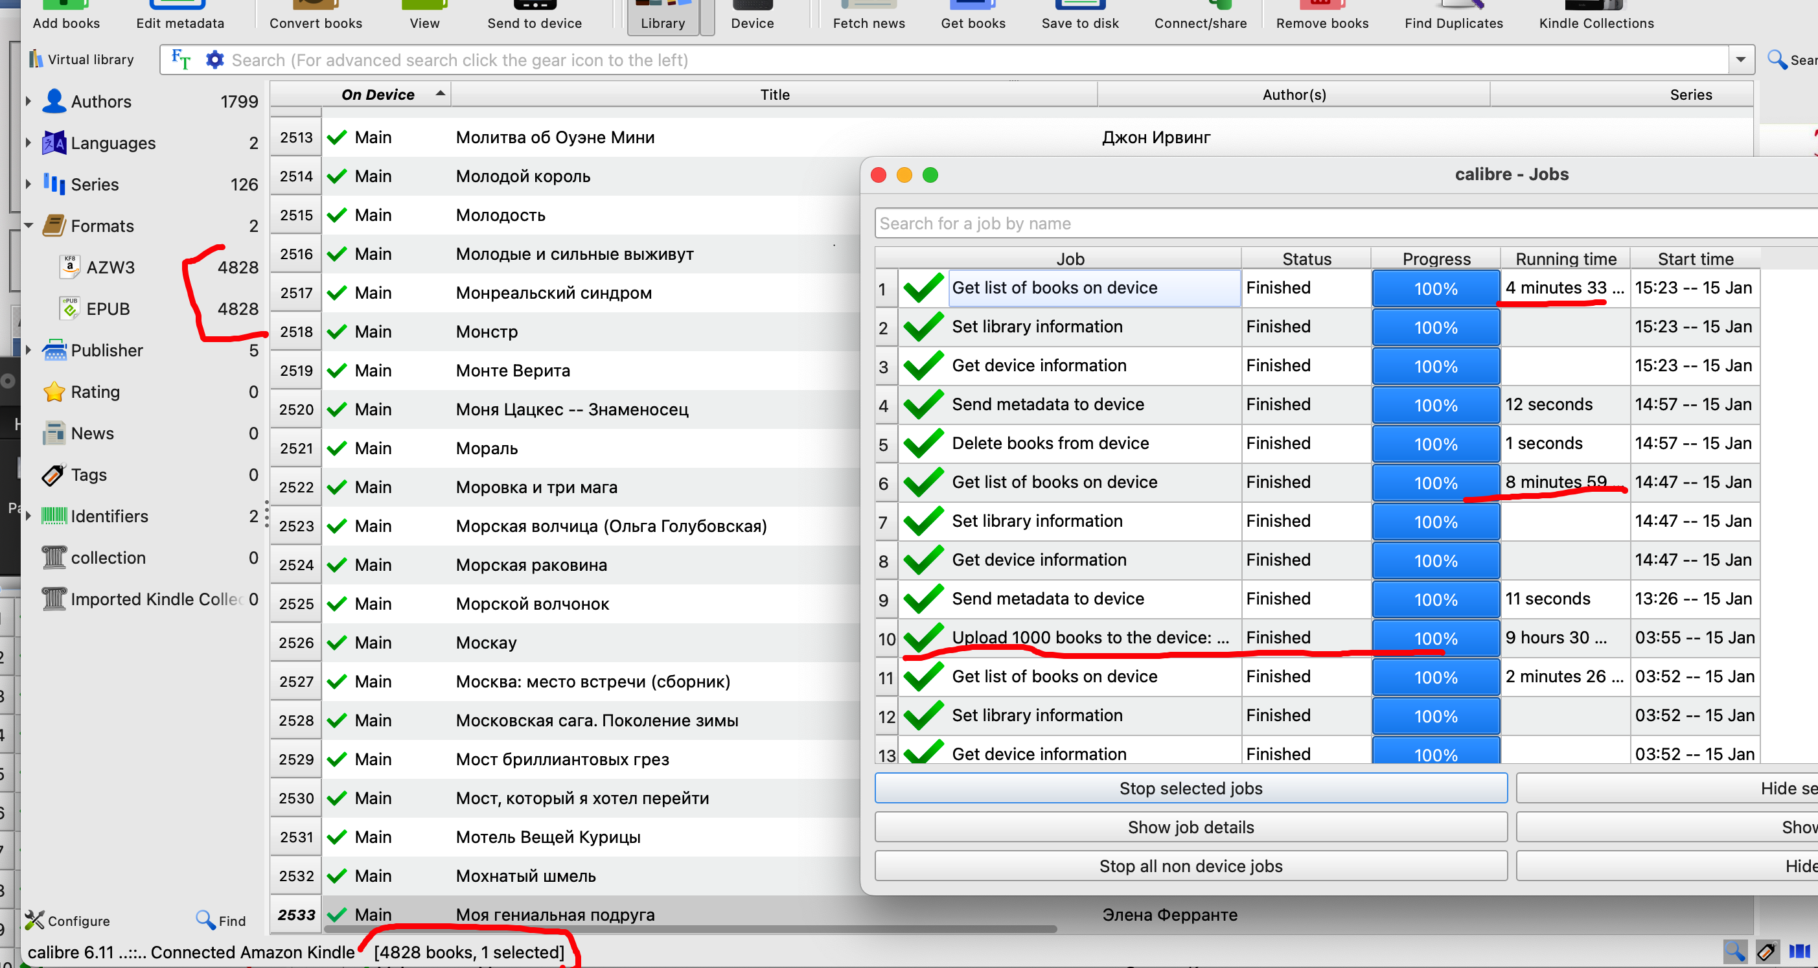This screenshot has height=968, width=1818.
Task: Click the Tags category icon
Action: [x=54, y=475]
